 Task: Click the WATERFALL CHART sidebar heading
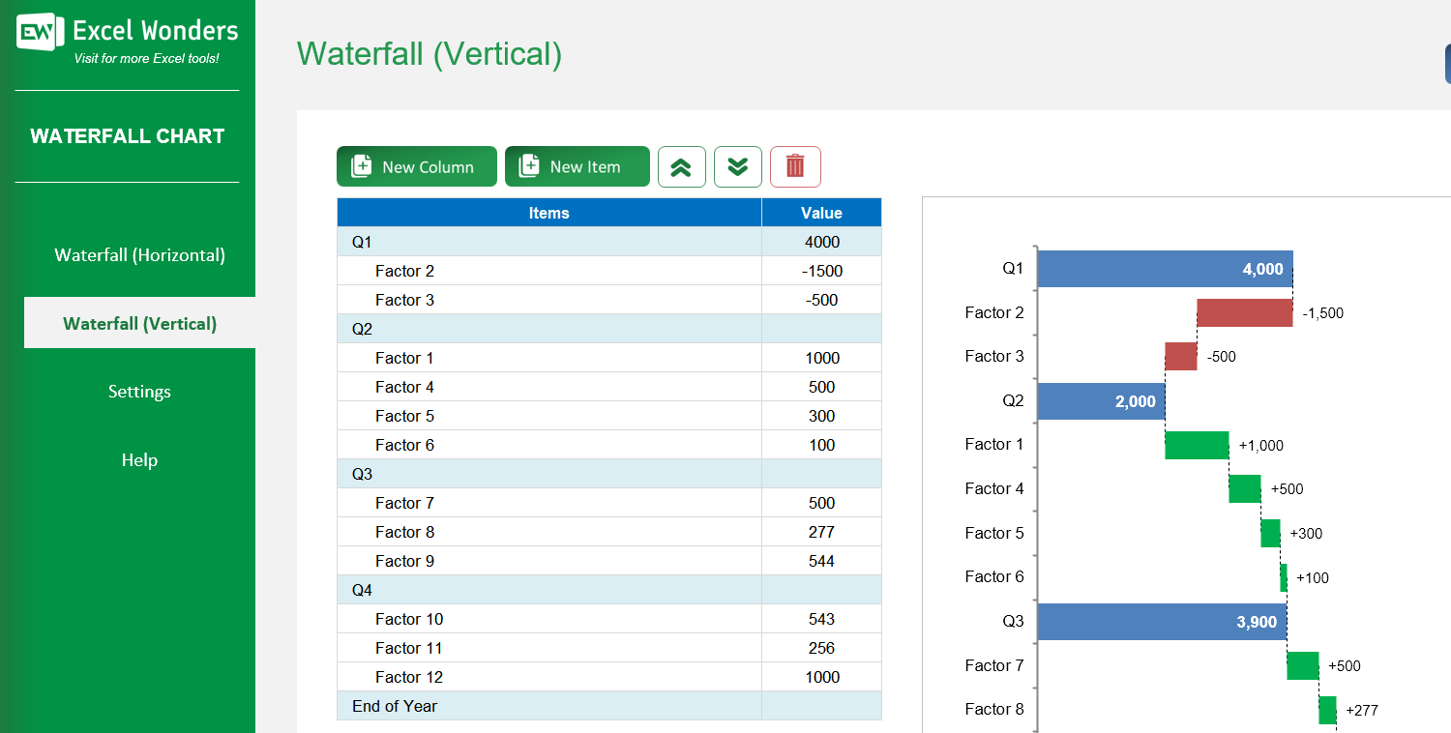[x=128, y=135]
